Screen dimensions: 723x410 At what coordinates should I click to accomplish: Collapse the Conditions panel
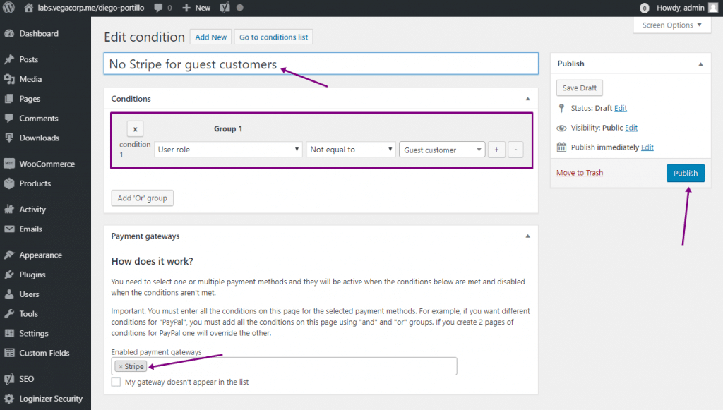tap(527, 99)
